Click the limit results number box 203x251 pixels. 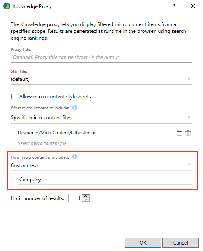click(75, 198)
